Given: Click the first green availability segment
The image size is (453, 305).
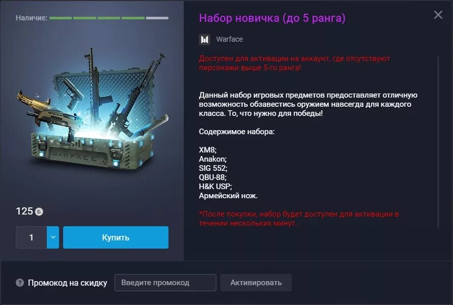Looking at the screenshot, I should 61,18.
